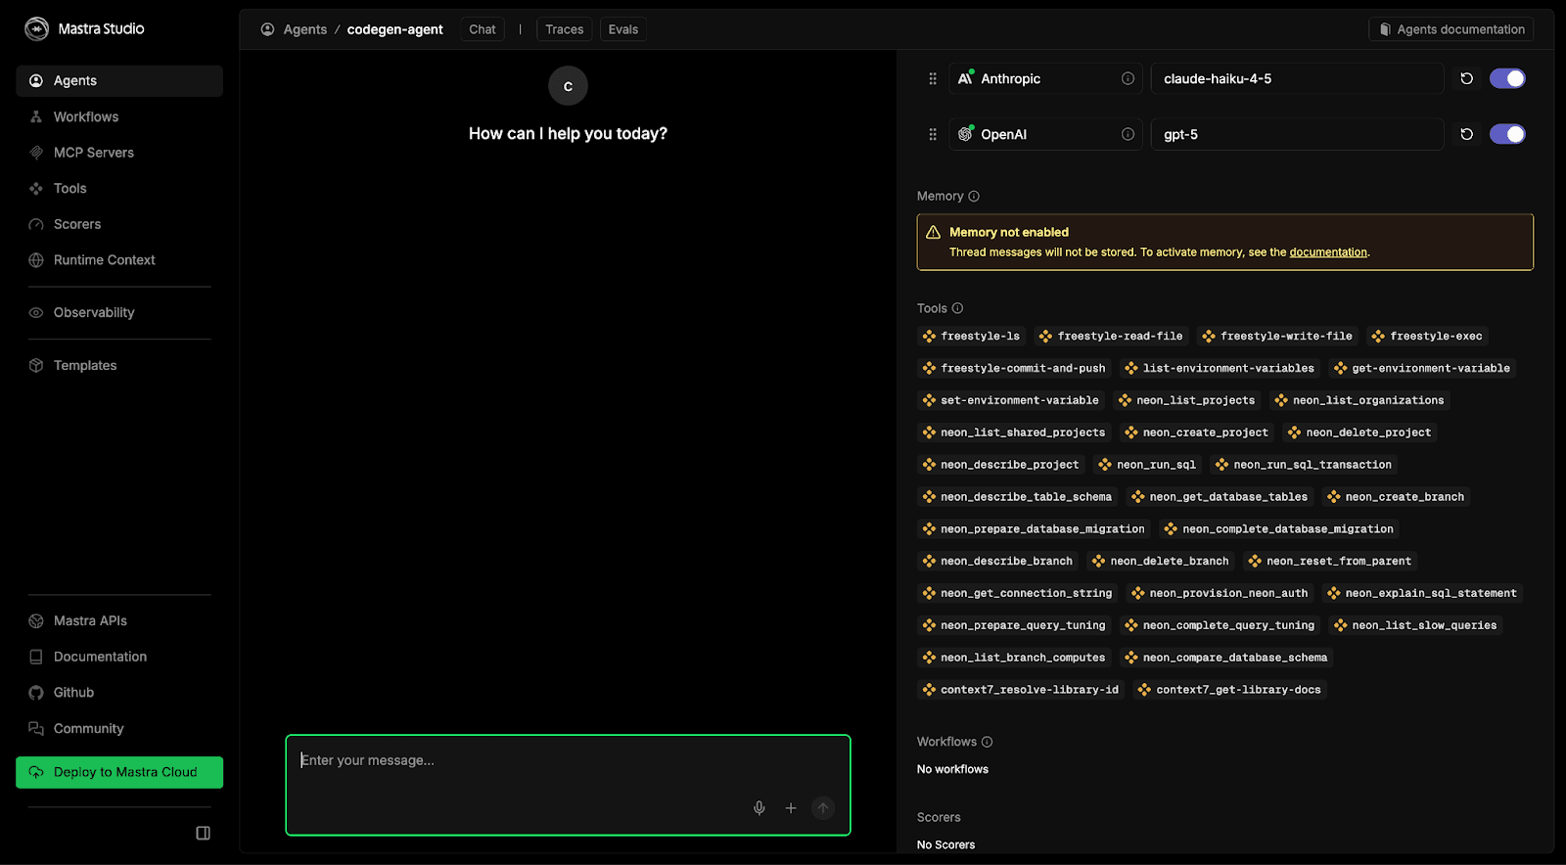Click the microphone icon in message box
1566x865 pixels.
[x=759, y=807]
